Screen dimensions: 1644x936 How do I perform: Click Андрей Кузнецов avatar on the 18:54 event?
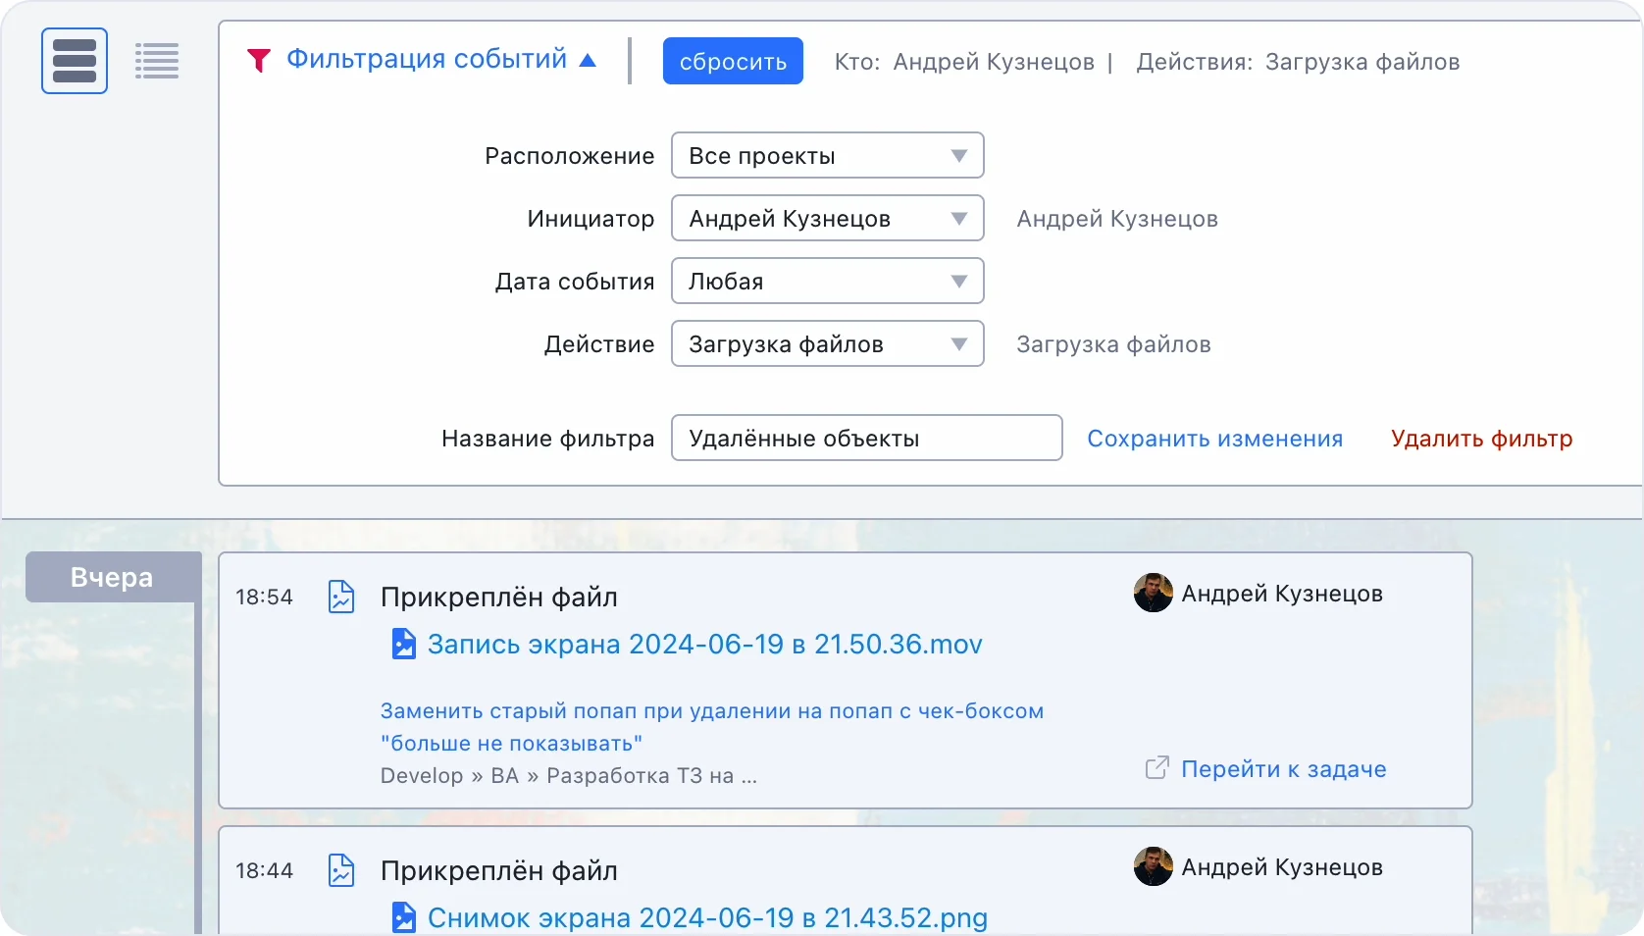1153,594
